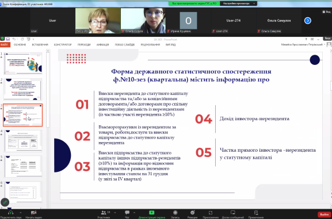
Task: Expand the caret next to Участники
Action: tap(115, 213)
